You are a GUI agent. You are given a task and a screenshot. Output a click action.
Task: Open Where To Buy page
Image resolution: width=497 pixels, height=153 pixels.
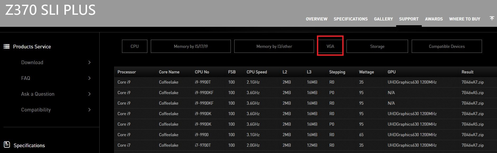coord(465,19)
